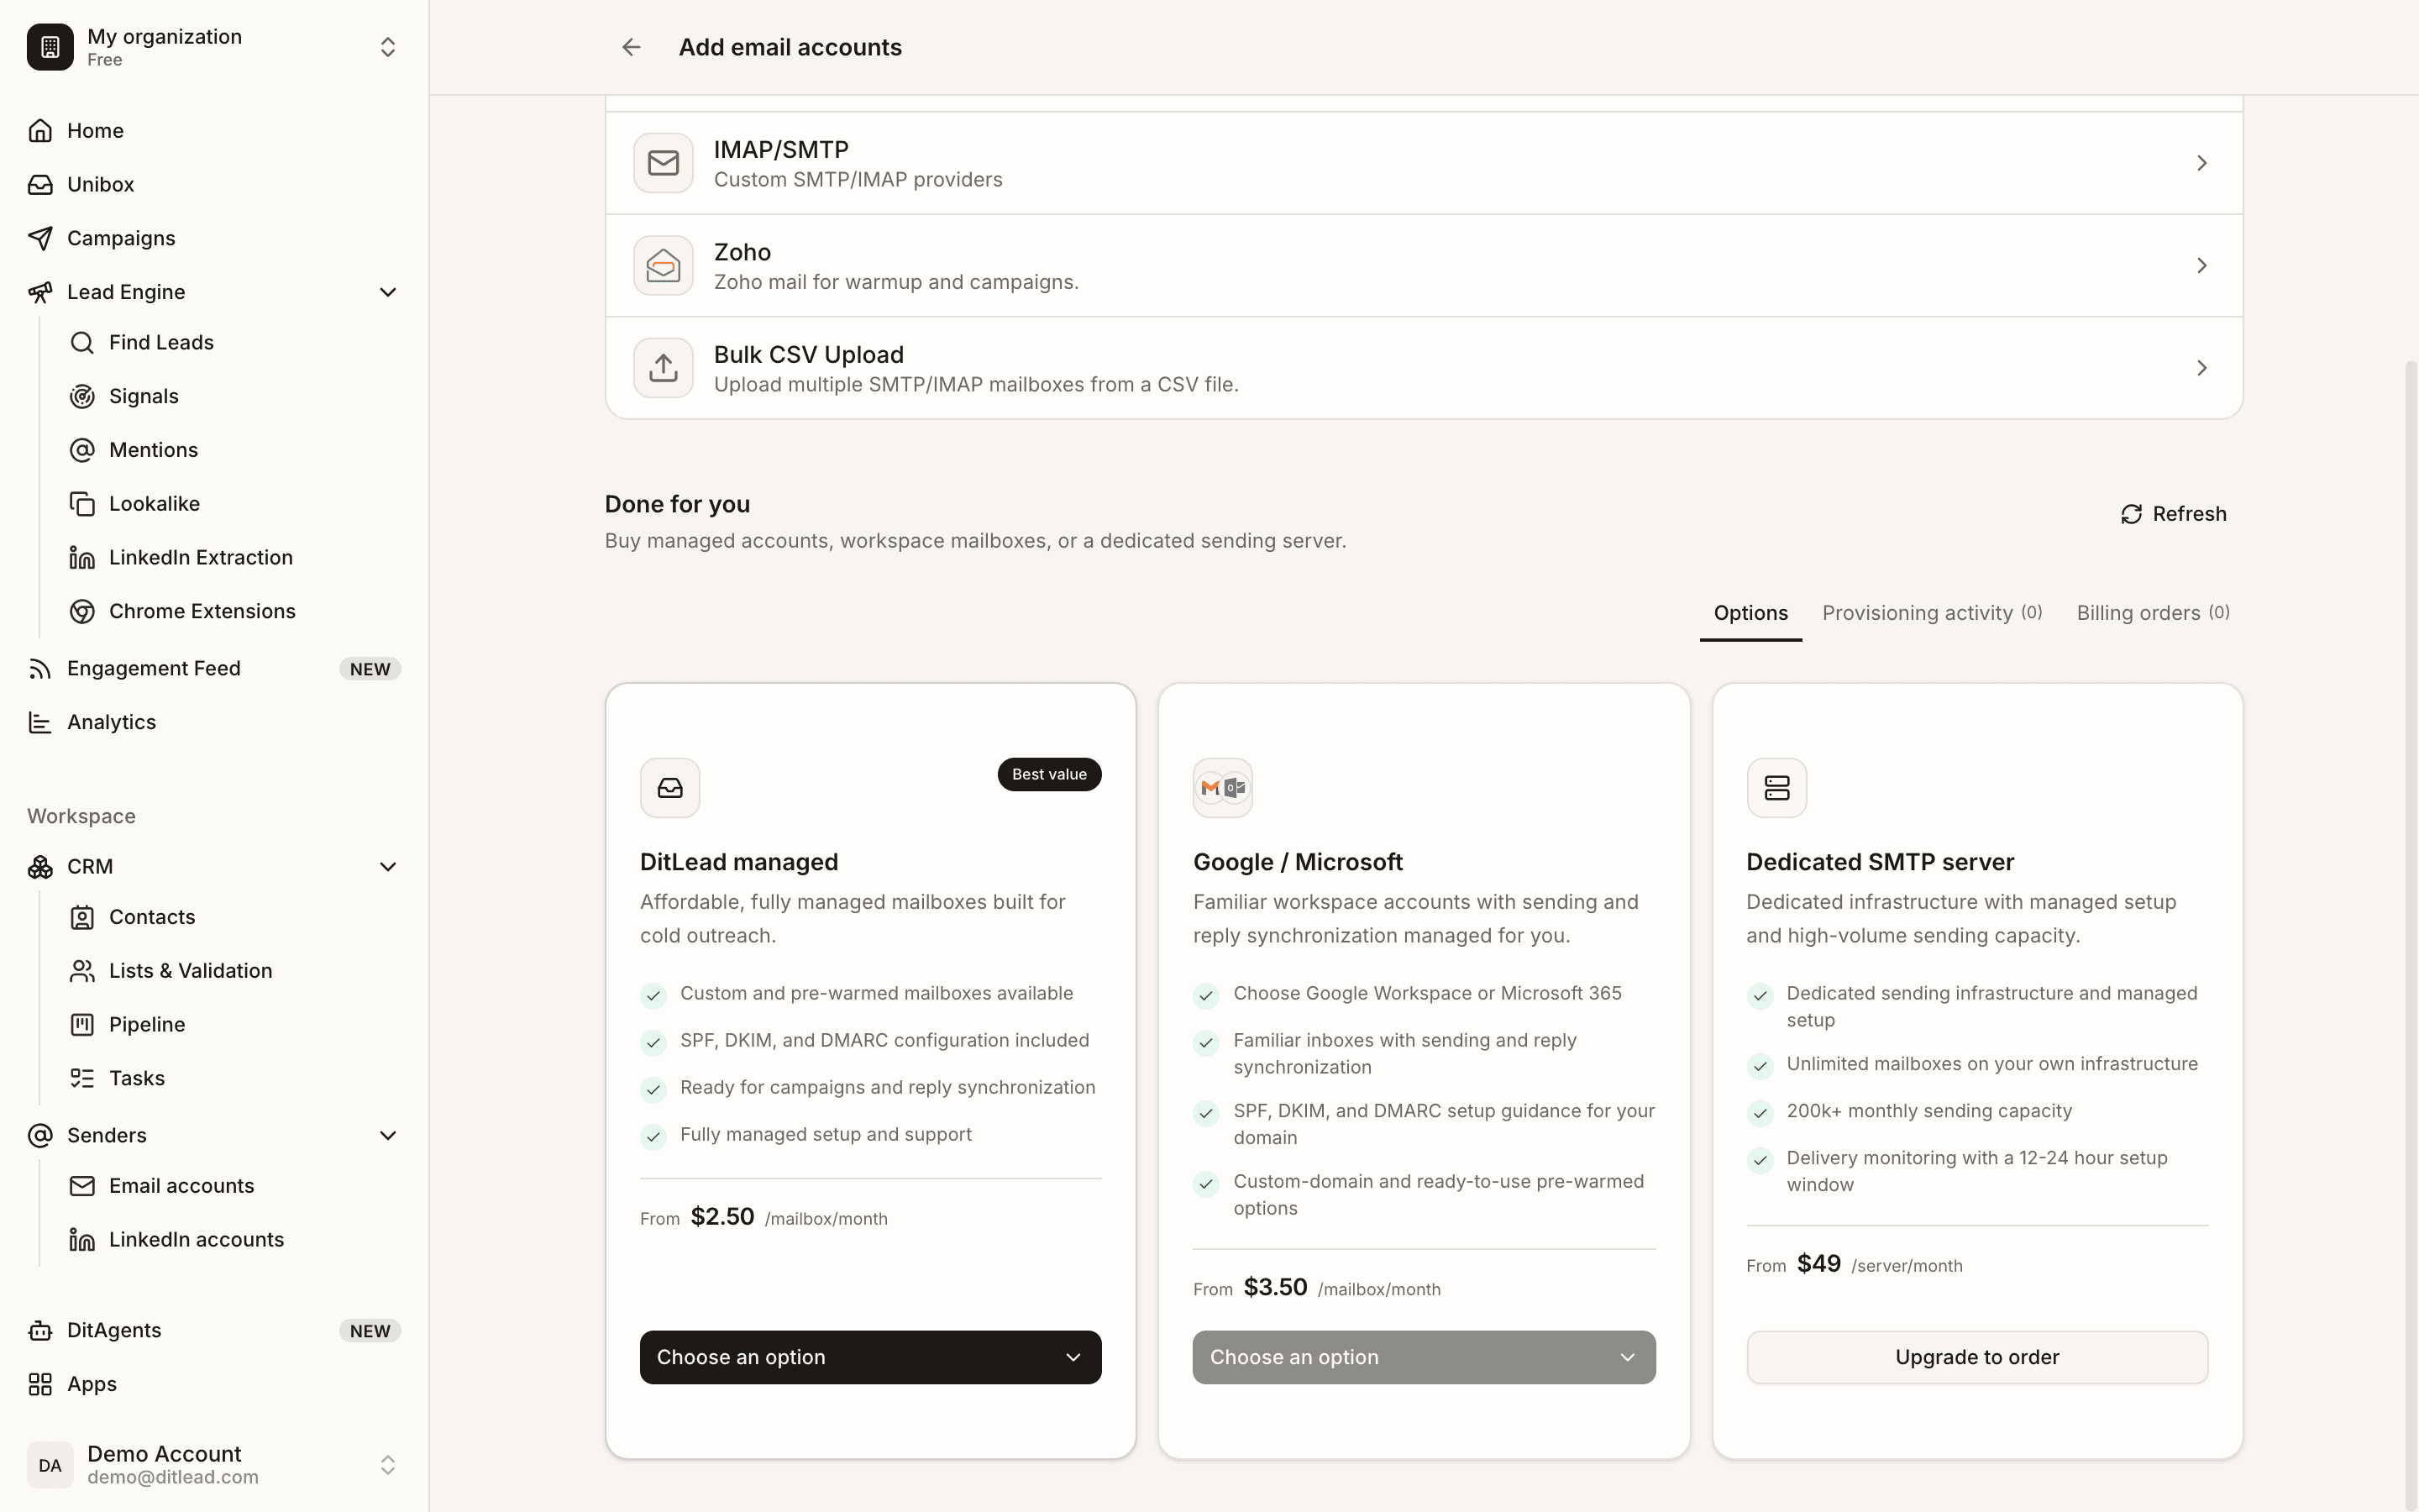Open the IMAP/SMTP row chevron
The width and height of the screenshot is (2419, 1512).
2201,163
